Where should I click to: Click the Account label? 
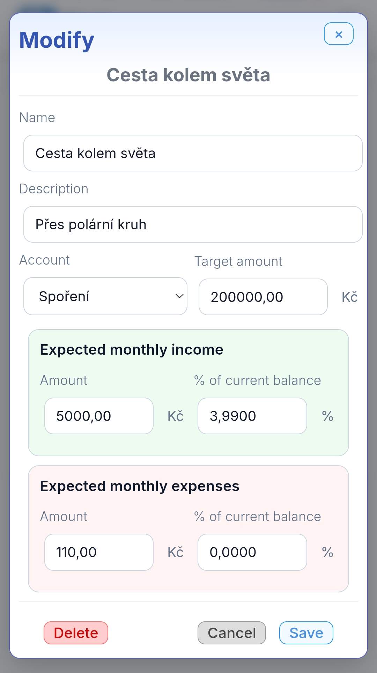point(44,260)
